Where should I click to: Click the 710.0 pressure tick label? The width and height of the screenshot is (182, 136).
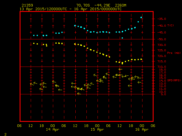pos(162,67)
